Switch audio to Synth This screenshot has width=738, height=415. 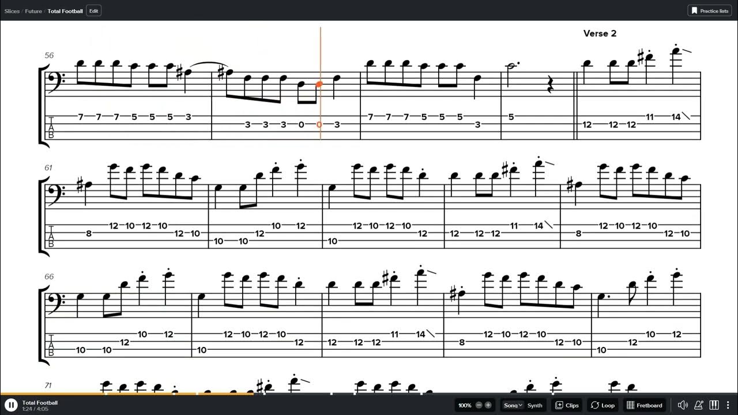[535, 405]
